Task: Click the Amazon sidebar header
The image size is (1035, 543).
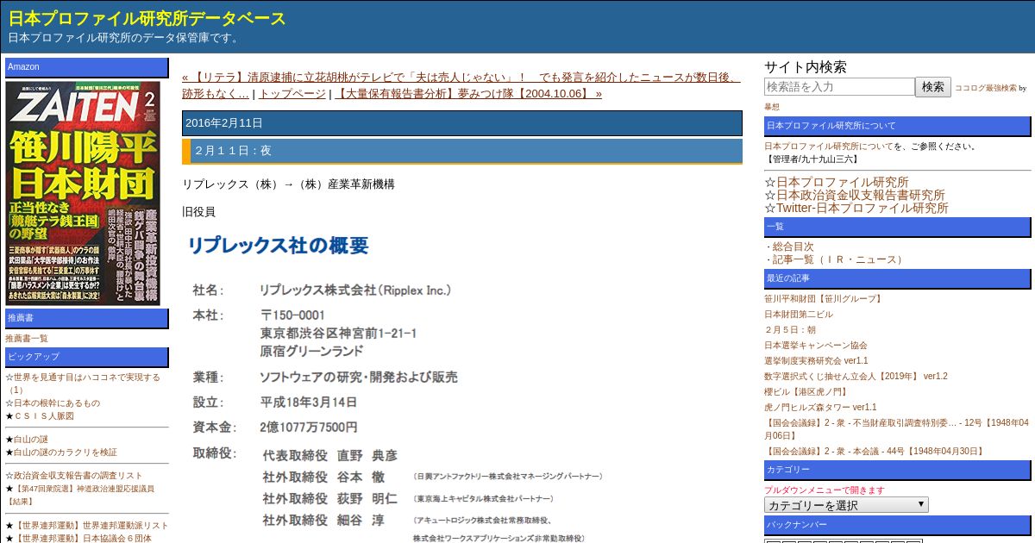Action: pos(87,67)
